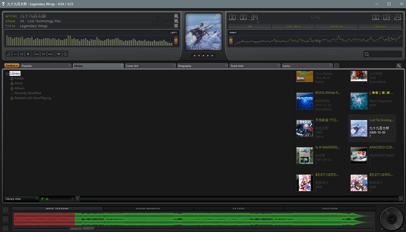The width and height of the screenshot is (406, 232).
Task: Click the top layout icon left of seekbar
Action: [x=5, y=210]
